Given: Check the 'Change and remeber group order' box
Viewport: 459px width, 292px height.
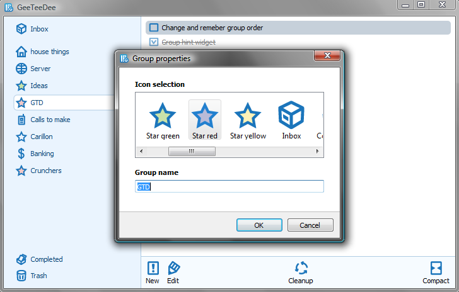Looking at the screenshot, I should (x=154, y=28).
